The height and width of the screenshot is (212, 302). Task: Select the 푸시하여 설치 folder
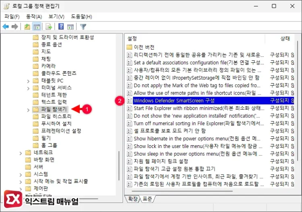point(56,123)
